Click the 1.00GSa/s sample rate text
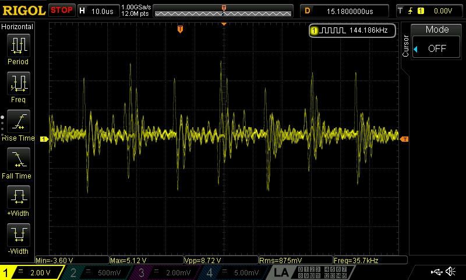Image resolution: width=466 pixels, height=280 pixels. 136,7
